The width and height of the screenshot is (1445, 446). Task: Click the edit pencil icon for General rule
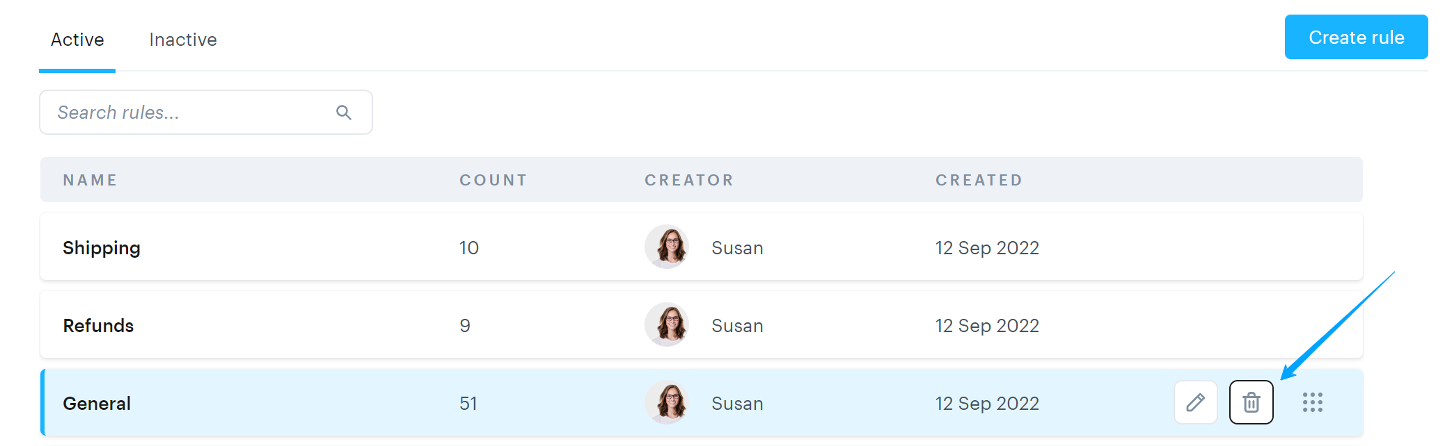(1195, 402)
